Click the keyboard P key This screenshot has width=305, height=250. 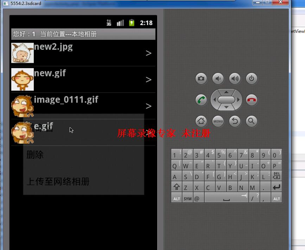click(277, 165)
